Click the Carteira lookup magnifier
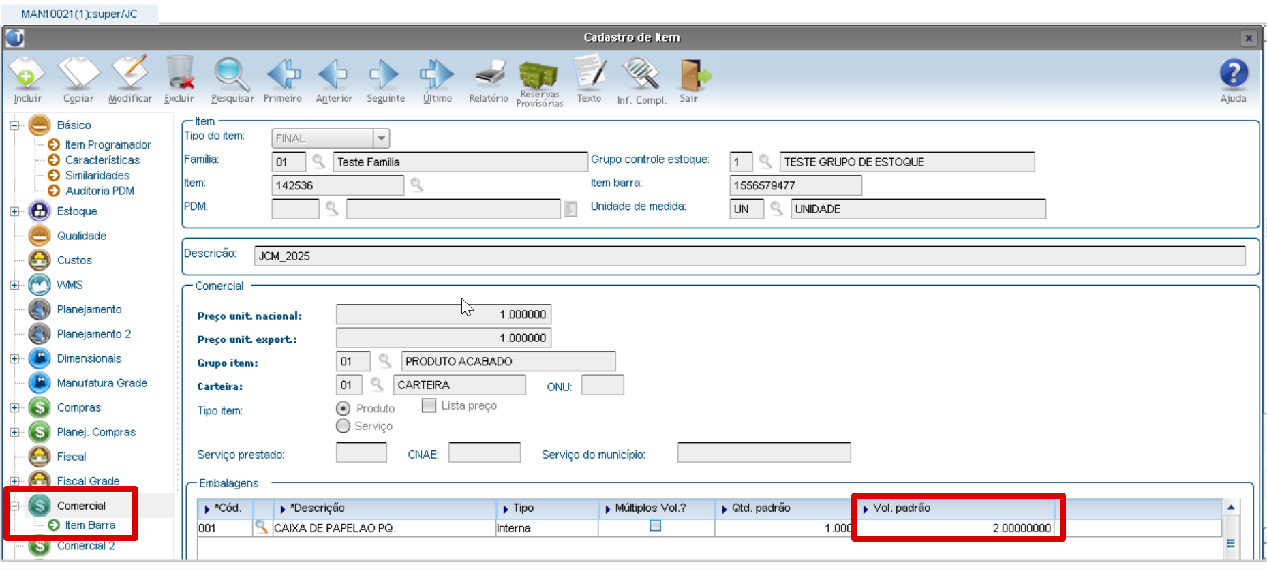1267x569 pixels. click(377, 384)
